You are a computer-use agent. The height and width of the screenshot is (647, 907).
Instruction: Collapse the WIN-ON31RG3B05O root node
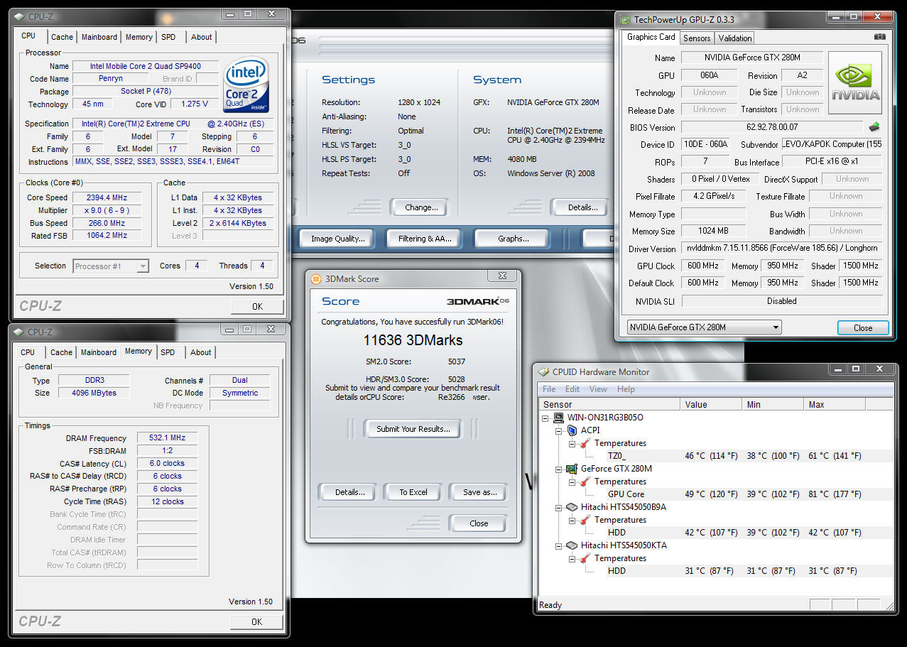point(545,418)
